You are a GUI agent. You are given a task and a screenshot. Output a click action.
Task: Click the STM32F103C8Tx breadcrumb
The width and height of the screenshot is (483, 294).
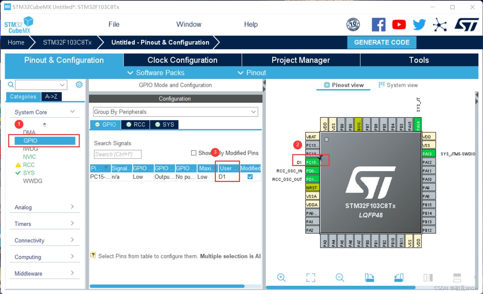[x=67, y=42]
